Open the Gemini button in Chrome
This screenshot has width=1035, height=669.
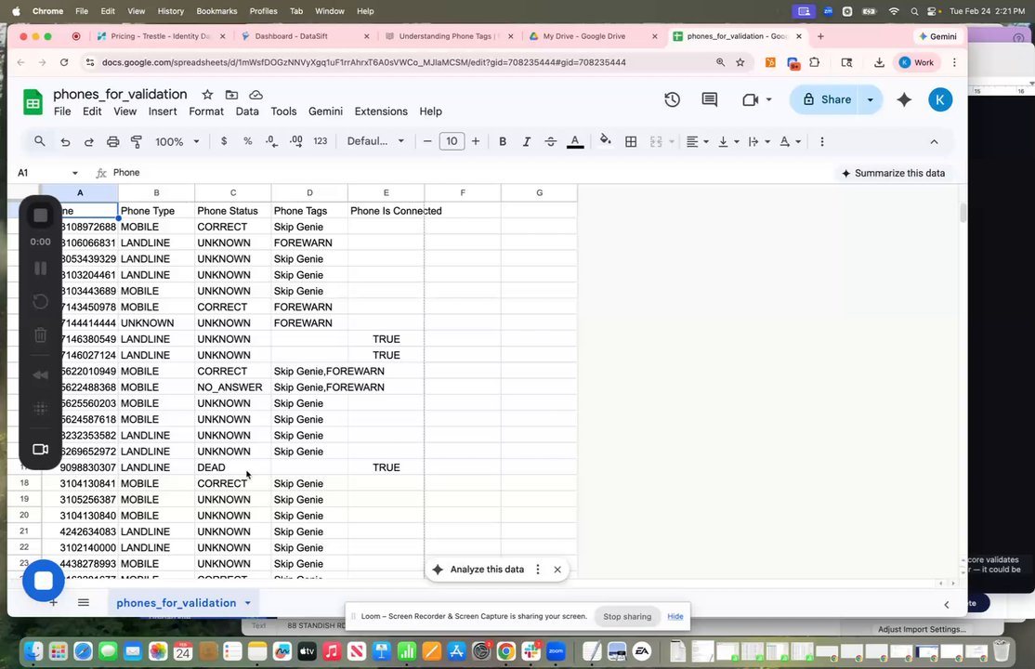click(x=937, y=36)
